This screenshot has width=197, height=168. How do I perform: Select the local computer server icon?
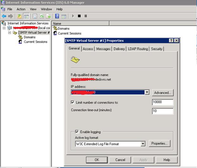click(x=10, y=28)
